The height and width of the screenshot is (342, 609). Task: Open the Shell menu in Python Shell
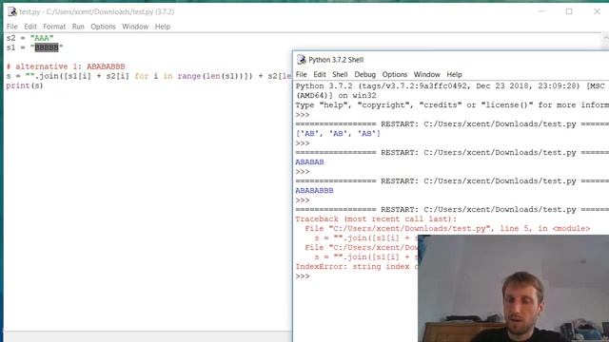point(340,74)
